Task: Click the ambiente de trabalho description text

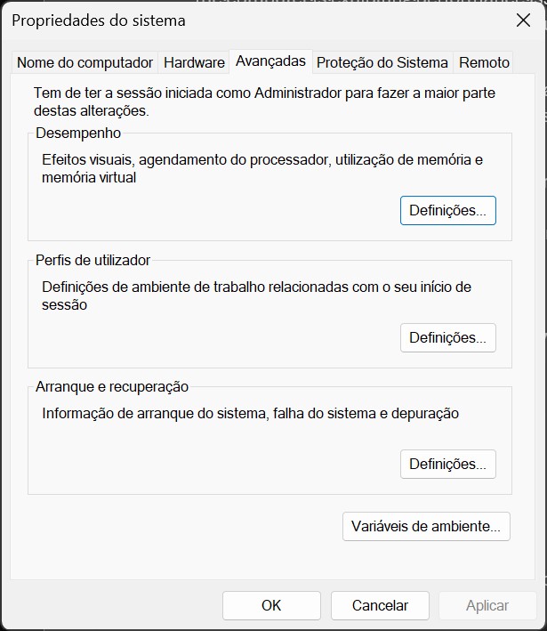Action: (x=256, y=295)
